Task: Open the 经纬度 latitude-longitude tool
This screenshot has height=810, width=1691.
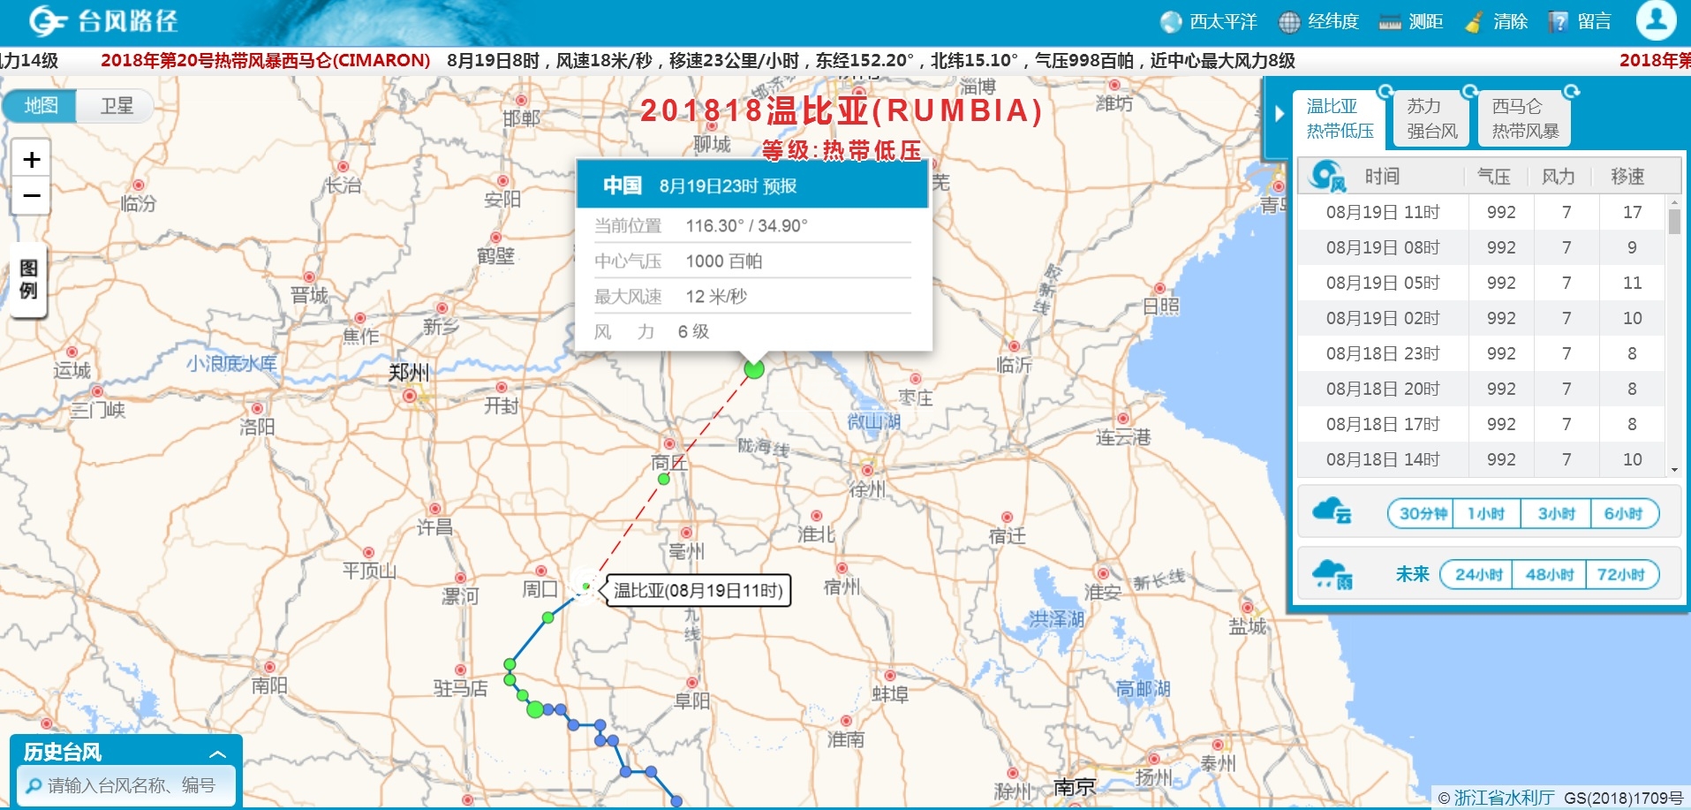Action: 1322,21
